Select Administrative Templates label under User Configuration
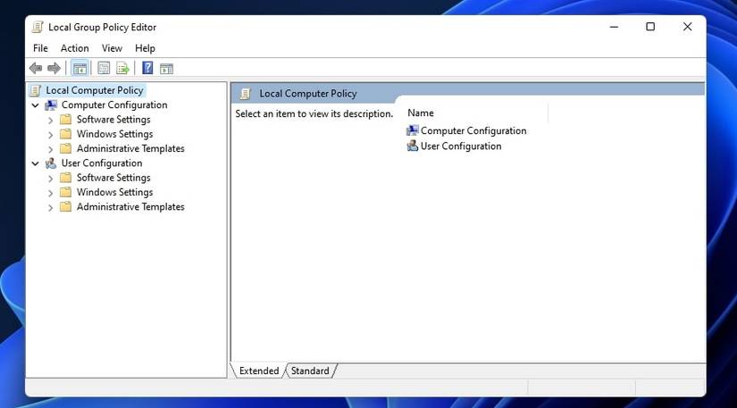This screenshot has height=408, width=737. pyautogui.click(x=130, y=206)
